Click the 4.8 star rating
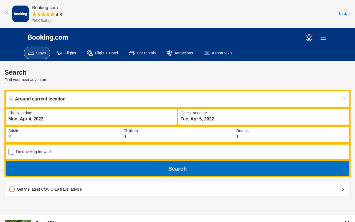This screenshot has width=355, height=222. (47, 15)
